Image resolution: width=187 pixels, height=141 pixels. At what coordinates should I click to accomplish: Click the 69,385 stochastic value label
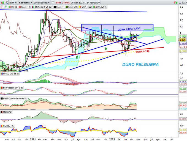coord(183,89)
